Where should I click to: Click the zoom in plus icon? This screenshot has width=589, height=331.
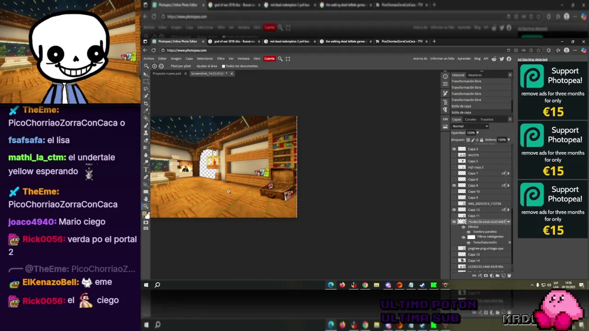(155, 66)
